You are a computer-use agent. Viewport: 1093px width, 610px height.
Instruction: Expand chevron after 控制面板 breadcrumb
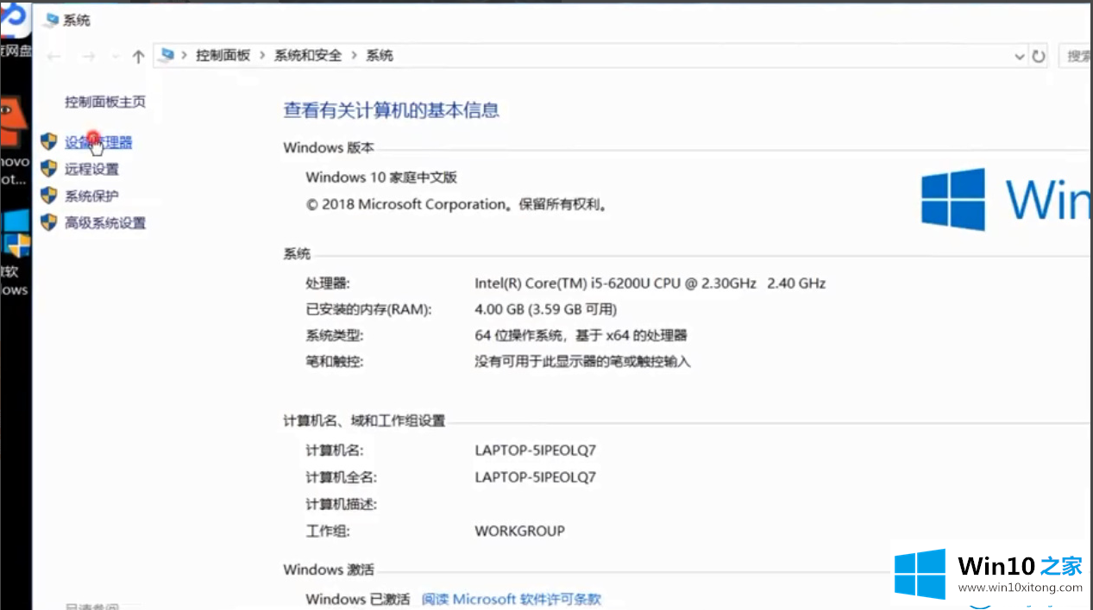tap(262, 55)
